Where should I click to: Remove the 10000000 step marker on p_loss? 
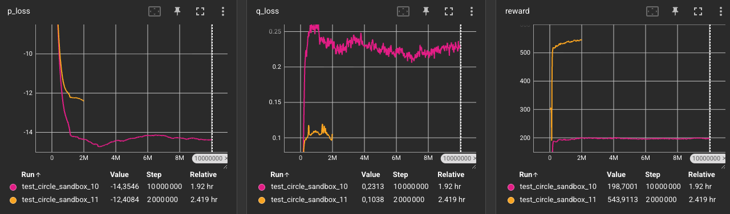[226, 159]
